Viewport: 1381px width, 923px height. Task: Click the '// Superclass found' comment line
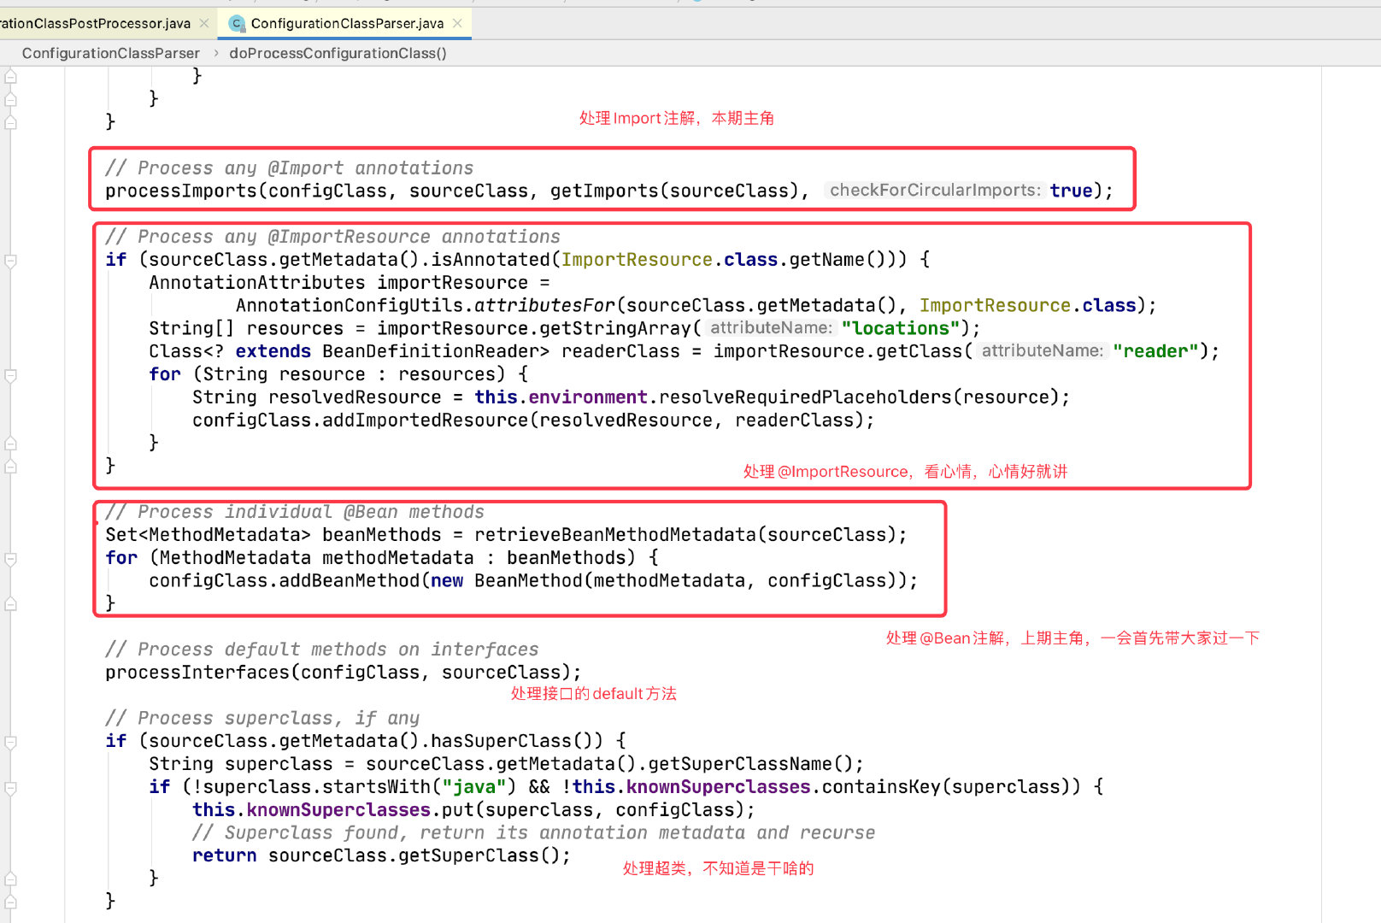(533, 833)
